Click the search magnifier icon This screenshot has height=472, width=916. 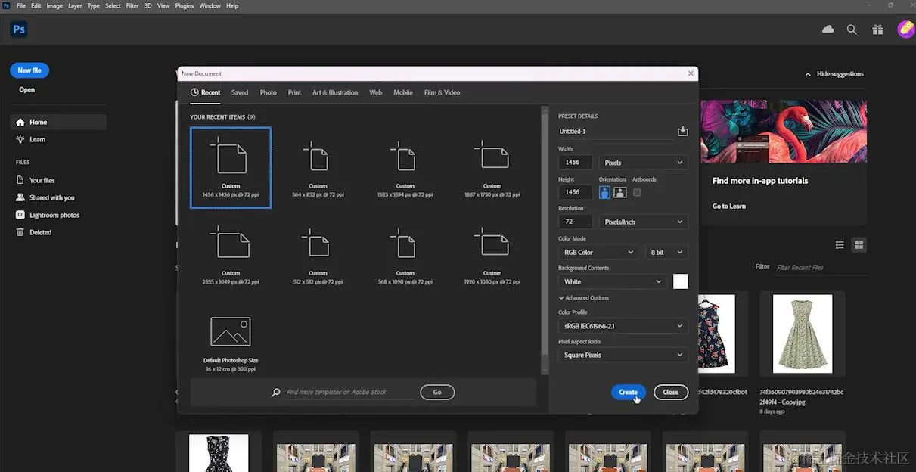click(x=852, y=29)
